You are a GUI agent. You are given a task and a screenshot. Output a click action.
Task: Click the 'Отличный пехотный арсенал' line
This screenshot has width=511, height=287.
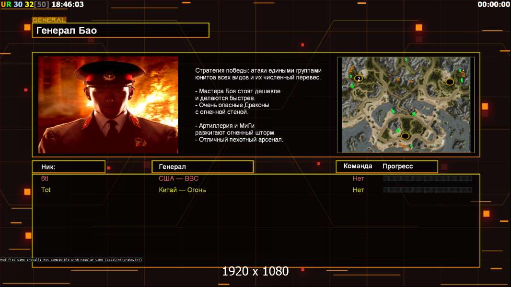[x=239, y=140]
